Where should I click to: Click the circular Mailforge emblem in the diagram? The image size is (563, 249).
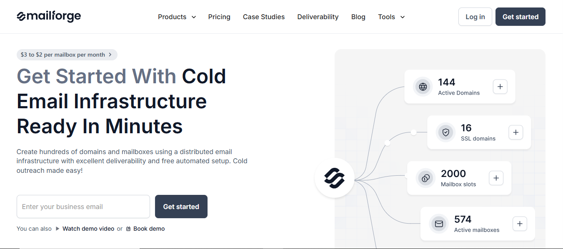(334, 178)
